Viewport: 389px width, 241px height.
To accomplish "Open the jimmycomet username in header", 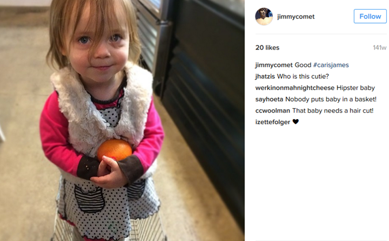I will point(296,17).
